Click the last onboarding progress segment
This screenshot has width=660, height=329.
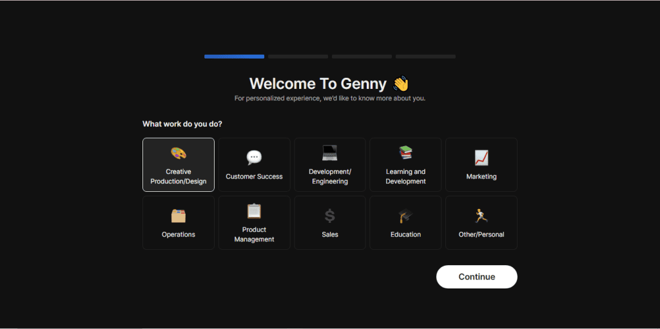pyautogui.click(x=425, y=57)
